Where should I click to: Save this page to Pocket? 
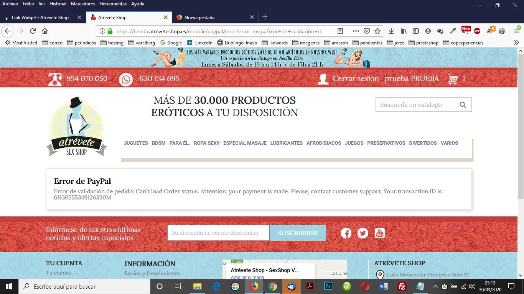(367, 31)
